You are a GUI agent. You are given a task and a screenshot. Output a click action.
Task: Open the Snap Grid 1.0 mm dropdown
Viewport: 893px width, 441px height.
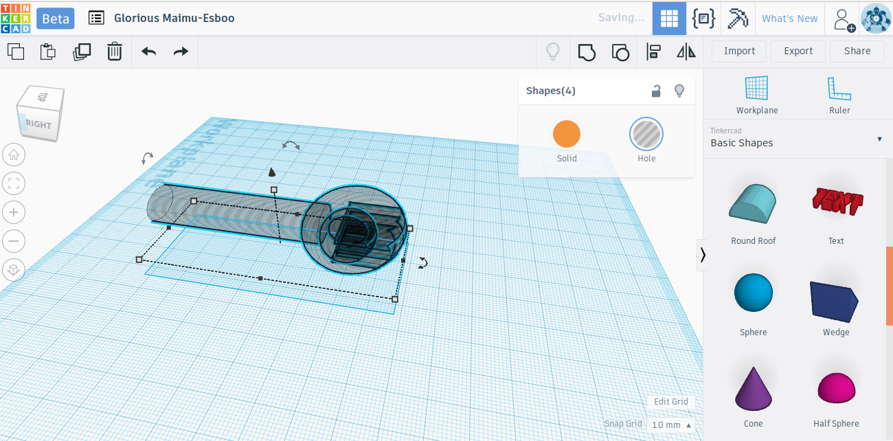[x=671, y=425]
